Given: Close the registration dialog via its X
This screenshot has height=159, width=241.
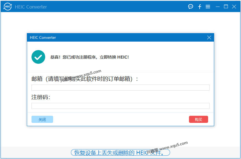Looking at the screenshot, I should [x=209, y=37].
